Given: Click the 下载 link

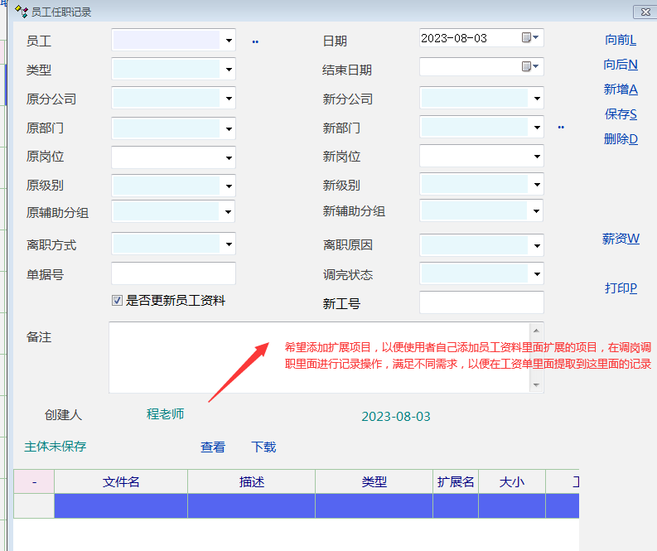Looking at the screenshot, I should 263,447.
